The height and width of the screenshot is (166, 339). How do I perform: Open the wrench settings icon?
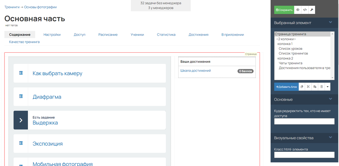point(312,10)
